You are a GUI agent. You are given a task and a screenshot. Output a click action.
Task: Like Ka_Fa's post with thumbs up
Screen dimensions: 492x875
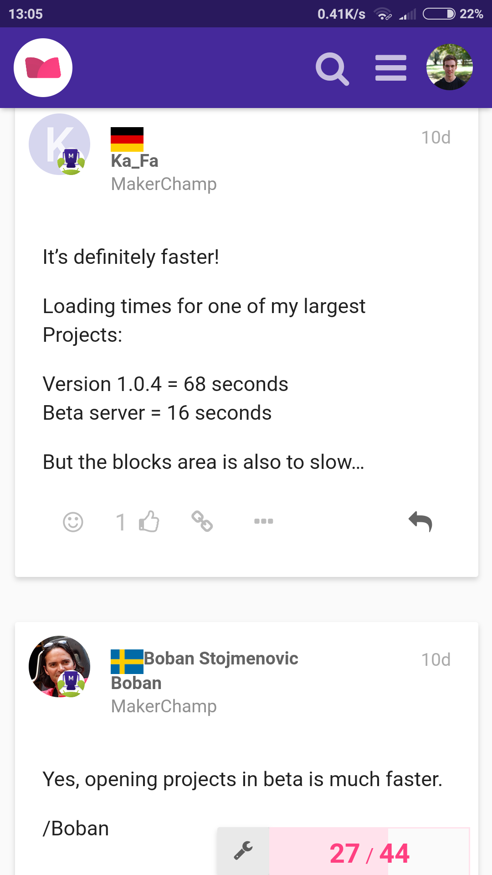[x=149, y=521]
